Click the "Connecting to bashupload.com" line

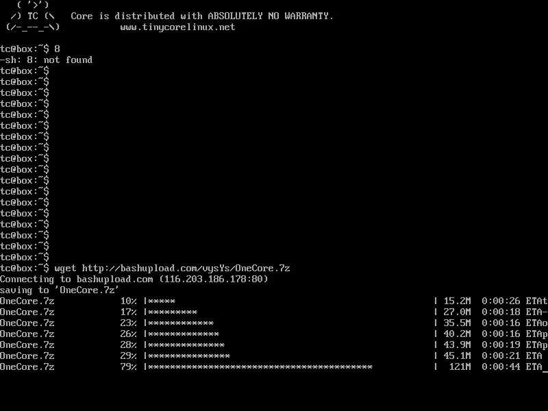point(134,279)
